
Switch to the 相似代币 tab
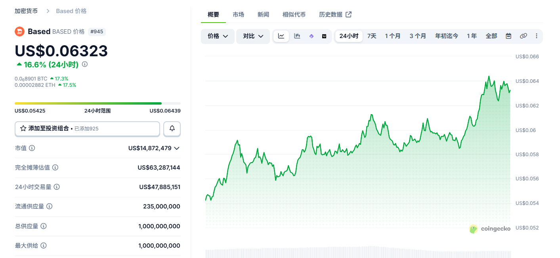click(294, 15)
